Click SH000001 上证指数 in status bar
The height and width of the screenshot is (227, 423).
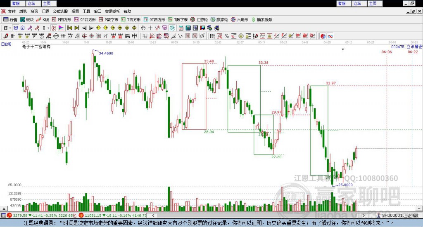pyautogui.click(x=400, y=215)
